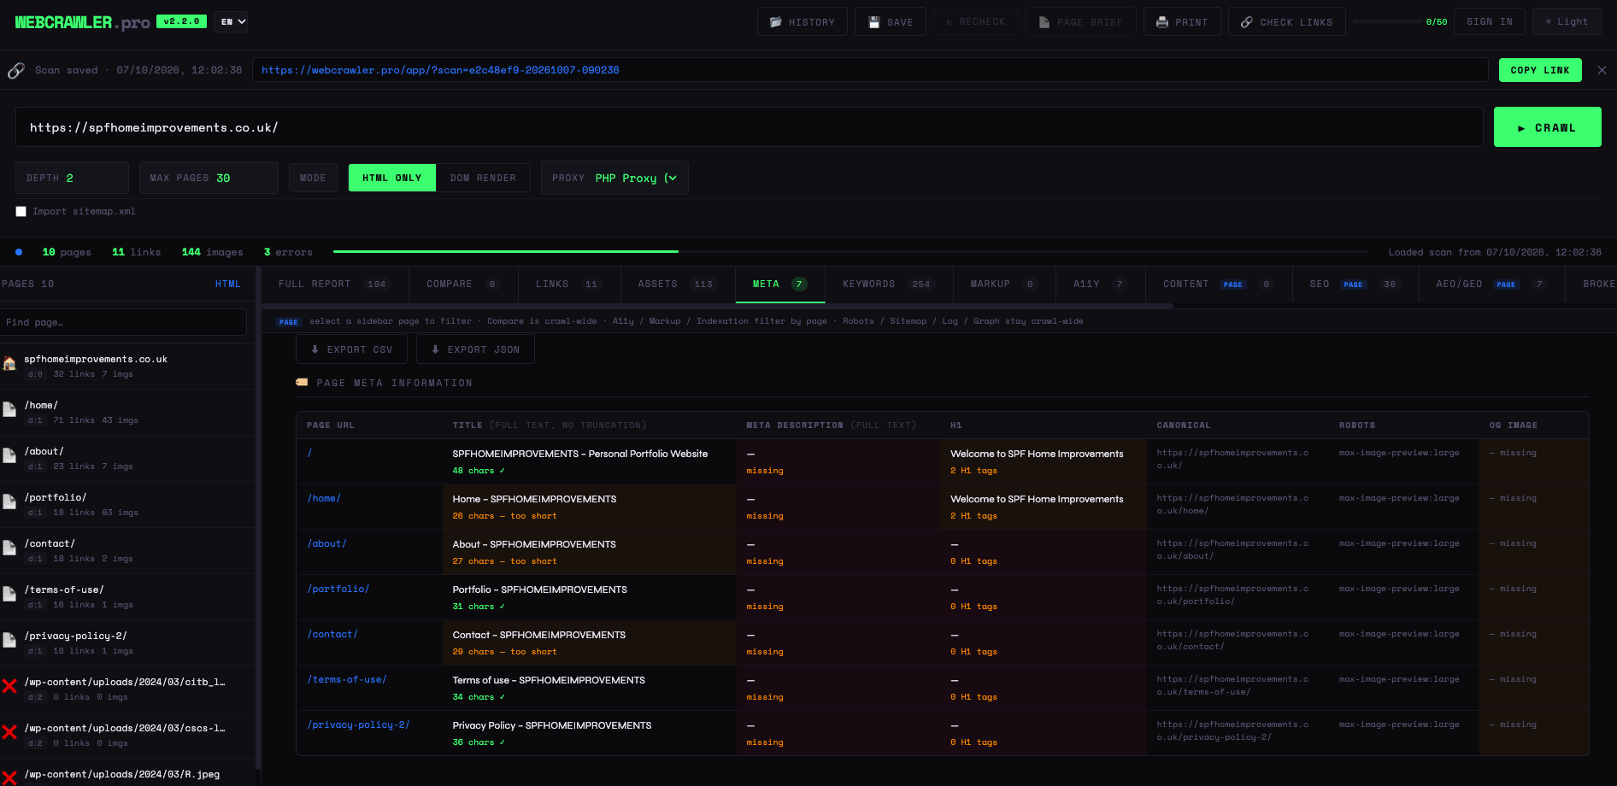Viewport: 1617px width, 786px height.
Task: Click the COPY LINK button
Action: tap(1540, 70)
